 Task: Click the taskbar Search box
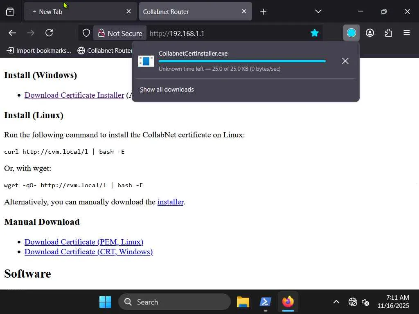[174, 302]
